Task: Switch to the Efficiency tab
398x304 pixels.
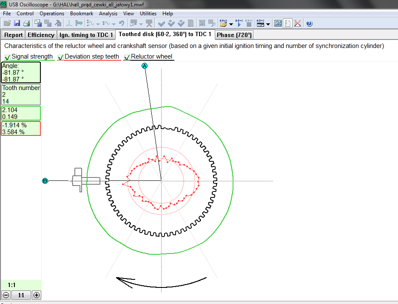Action: (41, 35)
